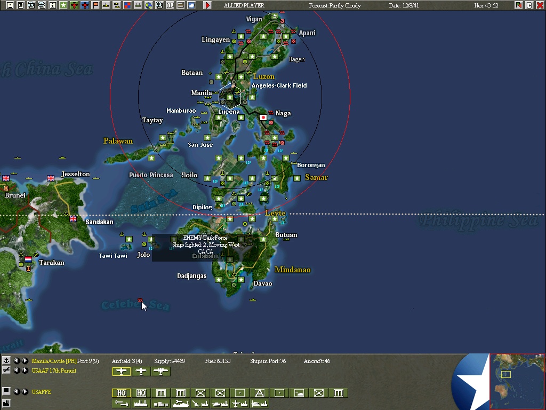Click the airplane icon beside USAAF 17th Pursuit

6,370
